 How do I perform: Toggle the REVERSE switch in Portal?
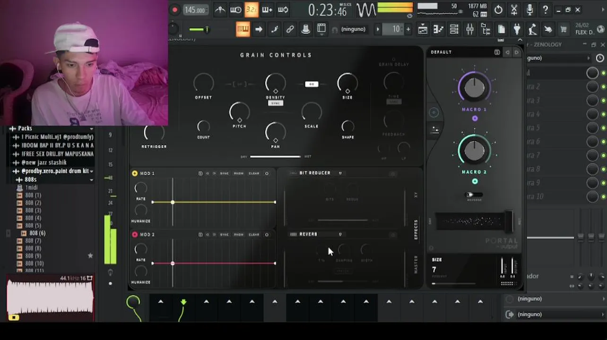474,195
